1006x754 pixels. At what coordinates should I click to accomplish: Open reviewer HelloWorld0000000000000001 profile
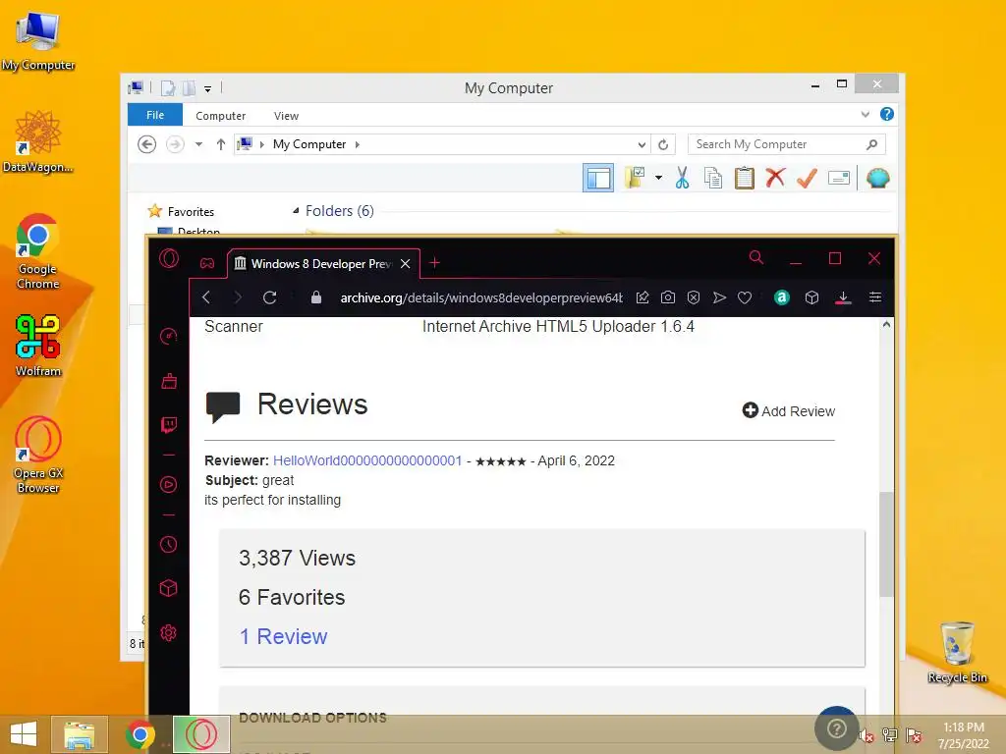(x=367, y=460)
